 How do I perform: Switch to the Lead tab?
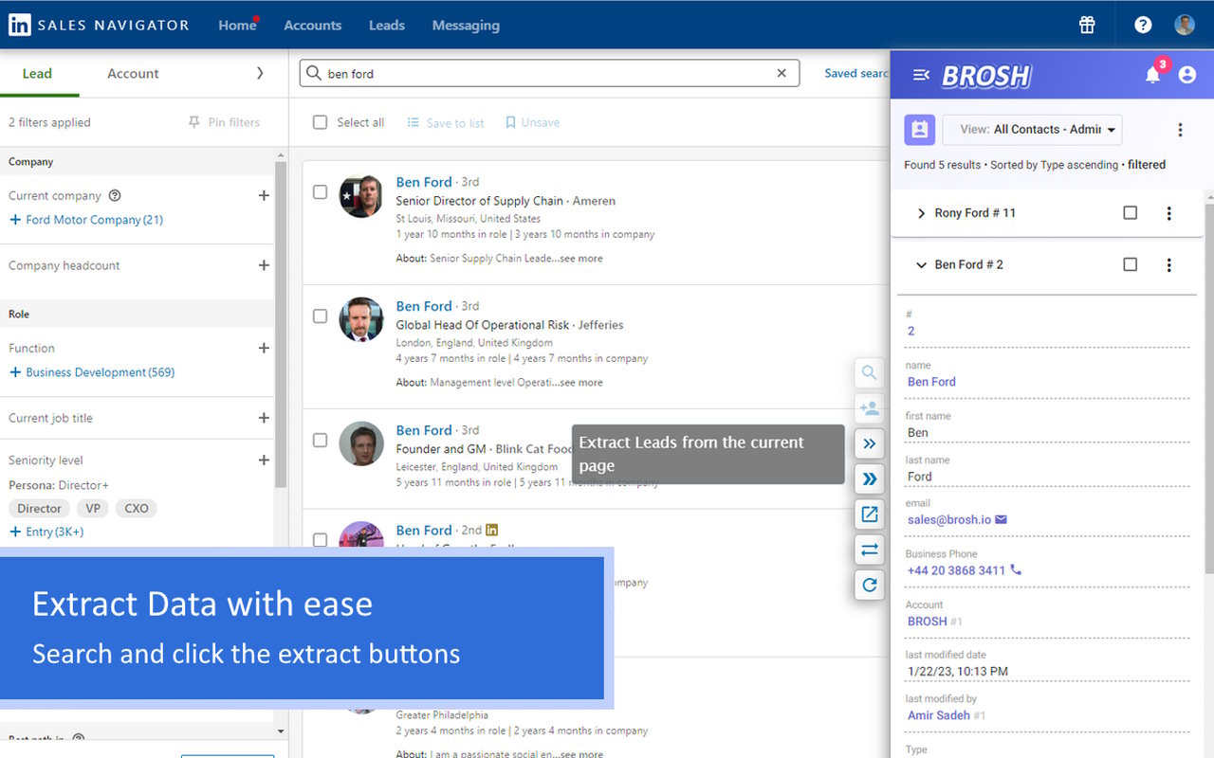pyautogui.click(x=38, y=73)
